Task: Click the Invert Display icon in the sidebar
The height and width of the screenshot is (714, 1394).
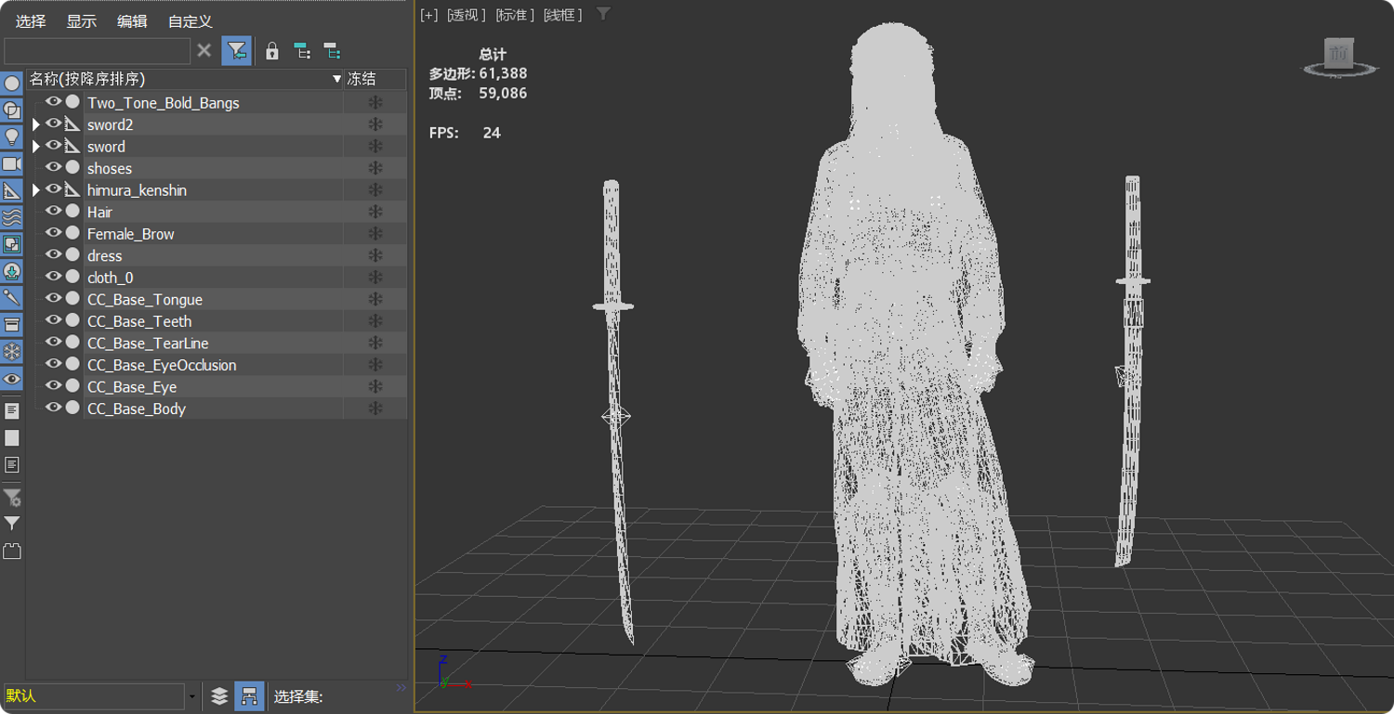Action: tap(11, 464)
